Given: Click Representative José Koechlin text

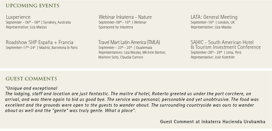Looking at the screenshot, I should tap(213, 57).
